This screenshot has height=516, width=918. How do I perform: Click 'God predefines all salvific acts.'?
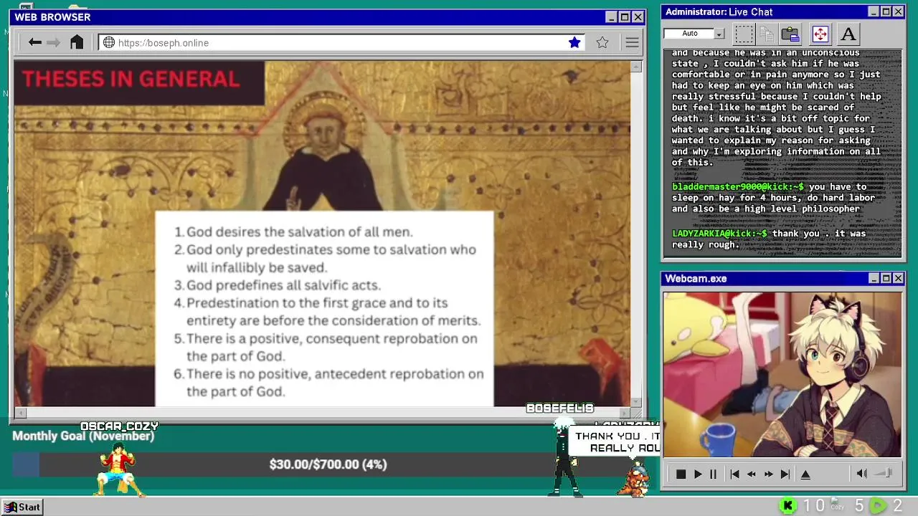pyautogui.click(x=283, y=285)
